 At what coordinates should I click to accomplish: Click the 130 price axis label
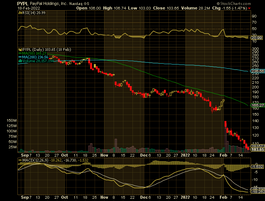point(255,128)
